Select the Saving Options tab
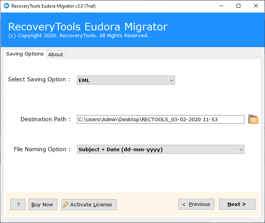265x223 pixels. tap(25, 54)
